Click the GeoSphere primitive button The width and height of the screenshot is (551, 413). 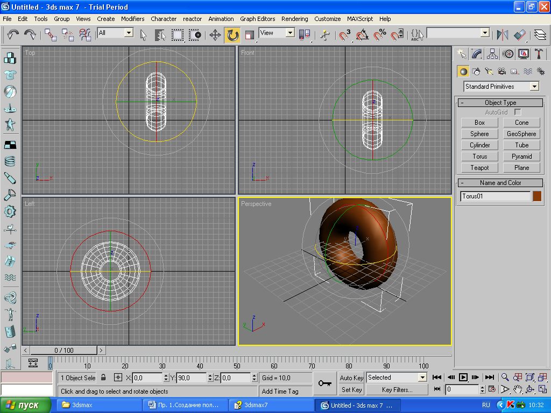click(521, 134)
